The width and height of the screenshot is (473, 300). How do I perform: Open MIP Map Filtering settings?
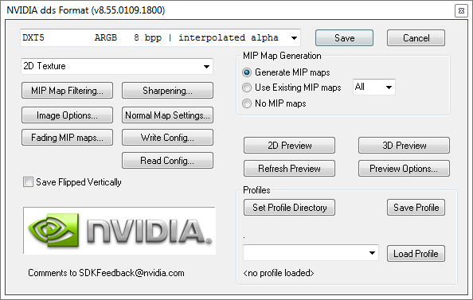[67, 91]
